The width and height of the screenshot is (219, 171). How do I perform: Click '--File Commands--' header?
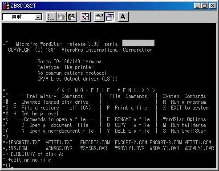pyautogui.click(x=128, y=96)
